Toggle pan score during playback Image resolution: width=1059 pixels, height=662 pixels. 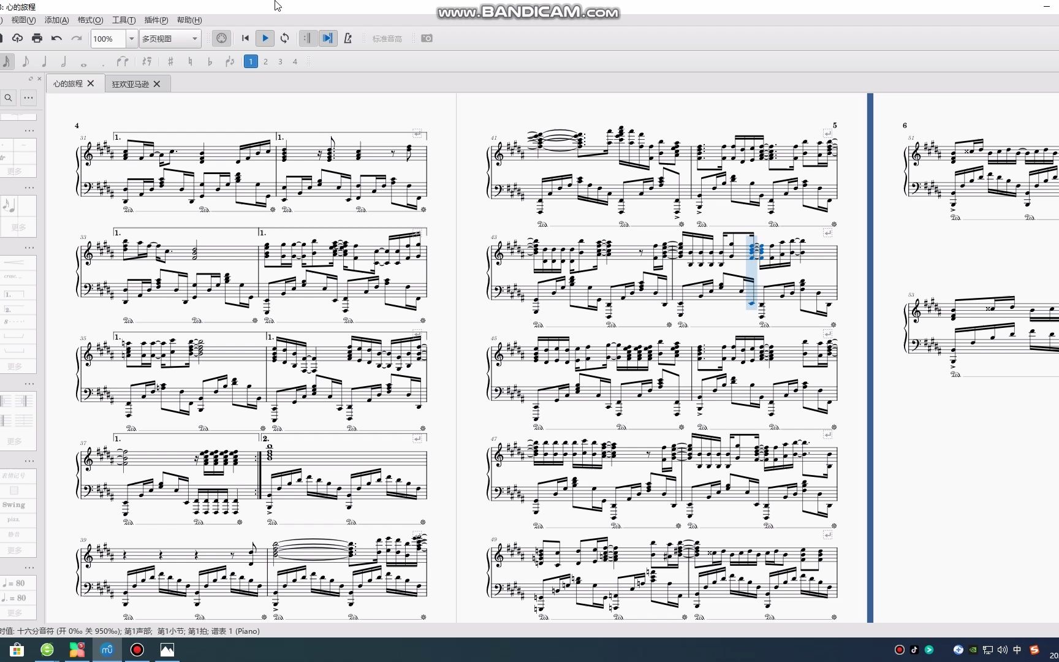pos(328,38)
